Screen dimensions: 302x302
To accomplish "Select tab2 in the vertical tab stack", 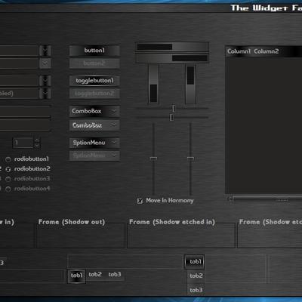I will tap(196, 276).
